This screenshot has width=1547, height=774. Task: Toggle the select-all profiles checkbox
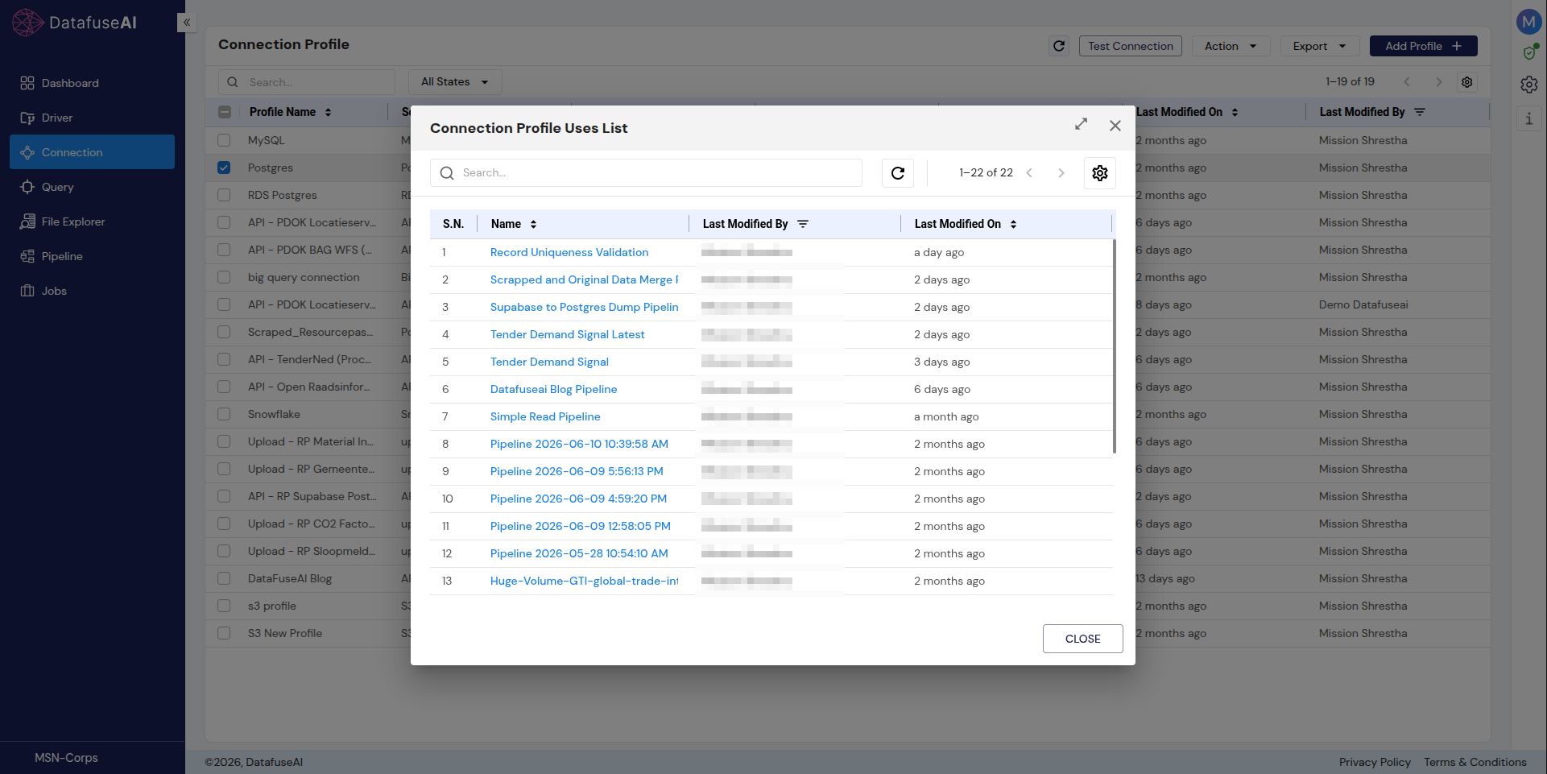tap(225, 112)
